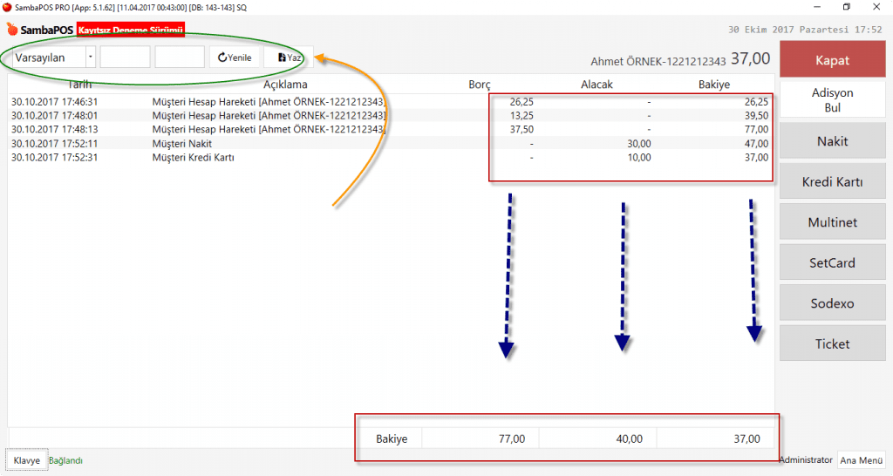Click the SambaPOS logo icon
This screenshot has height=476, width=893.
12,30
